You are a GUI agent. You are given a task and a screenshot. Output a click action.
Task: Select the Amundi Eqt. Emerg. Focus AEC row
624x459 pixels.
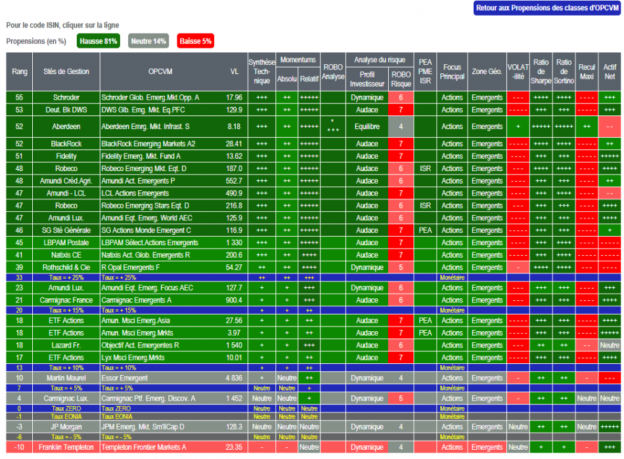click(x=313, y=288)
